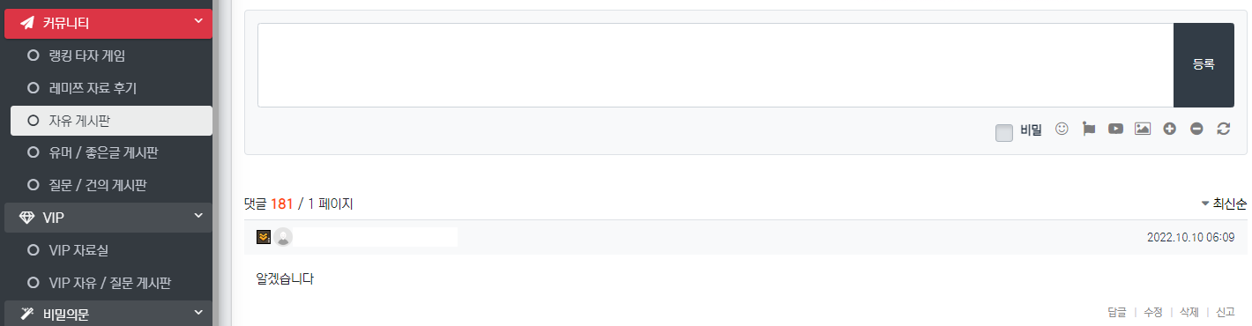Enlarge the comment box with the plus icon

click(1170, 129)
